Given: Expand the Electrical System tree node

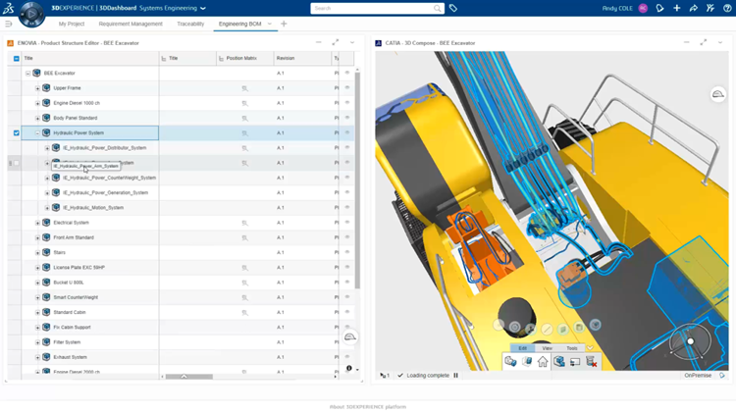Looking at the screenshot, I should tap(37, 223).
